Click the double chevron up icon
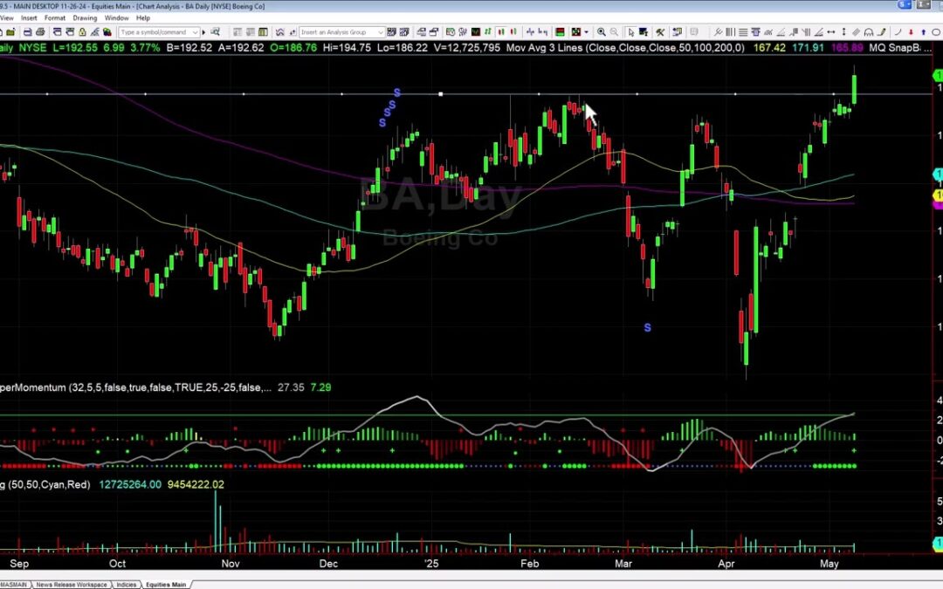This screenshot has width=943, height=589. pyautogui.click(x=279, y=32)
